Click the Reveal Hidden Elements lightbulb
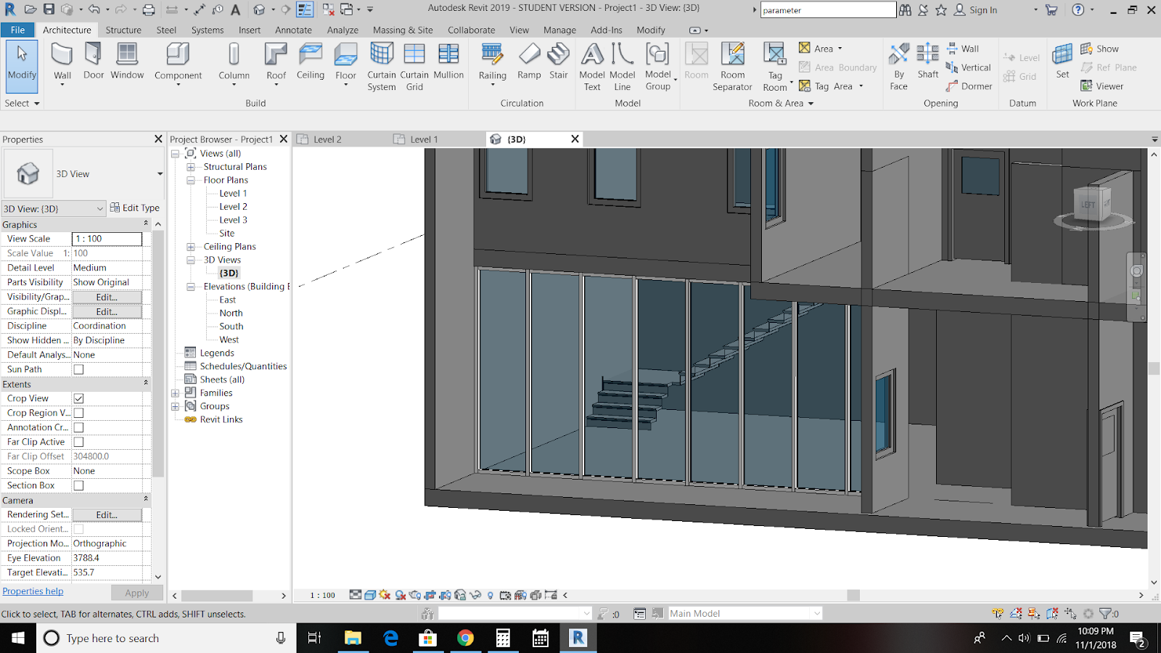This screenshot has height=653, width=1161. pos(490,594)
